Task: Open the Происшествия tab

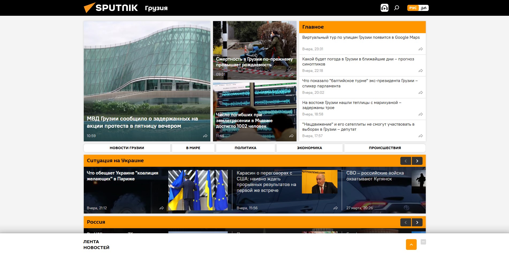Action: point(385,148)
